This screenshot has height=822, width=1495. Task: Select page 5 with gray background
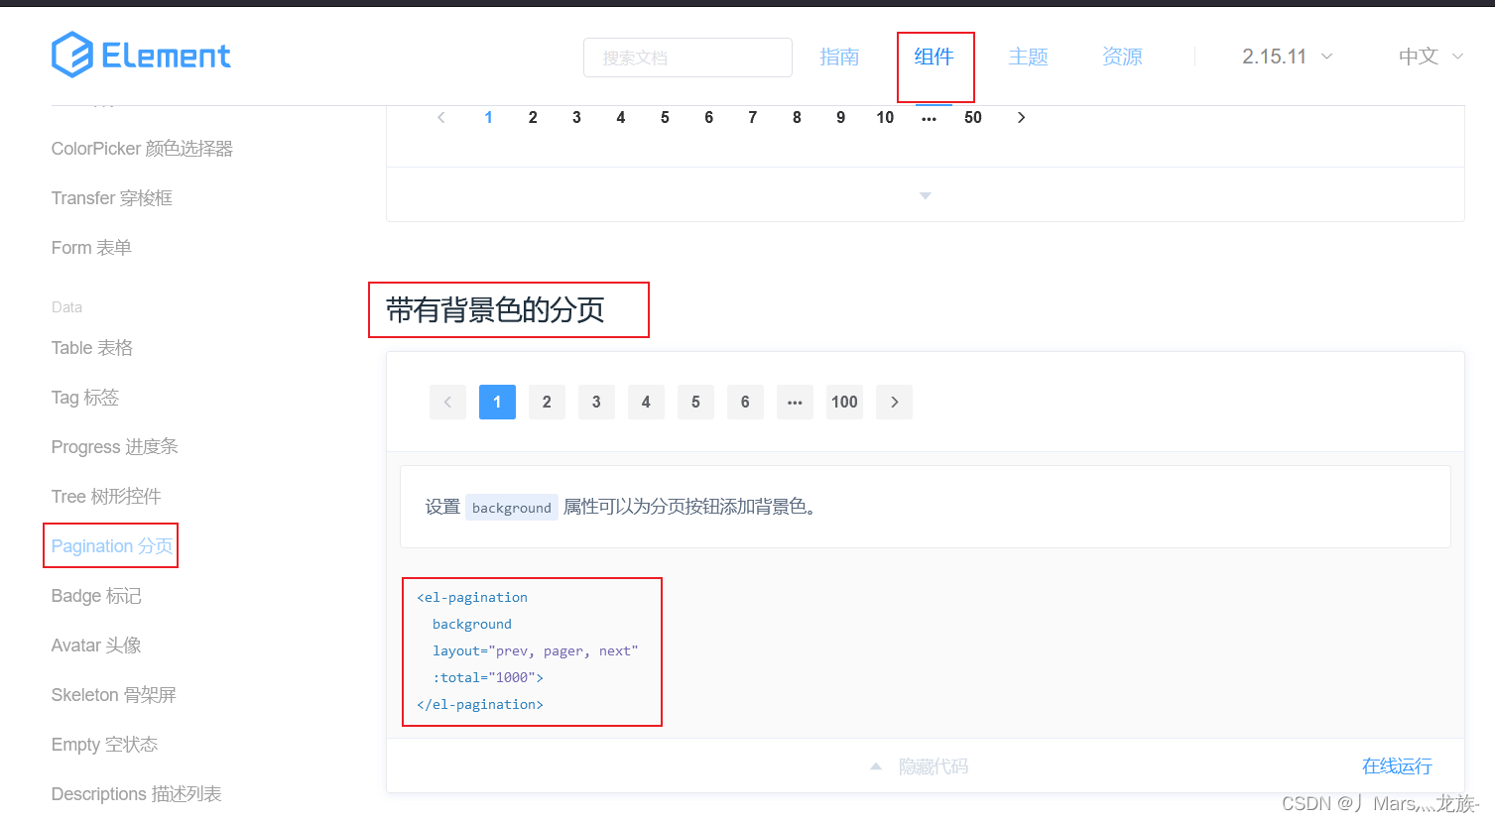(x=695, y=402)
